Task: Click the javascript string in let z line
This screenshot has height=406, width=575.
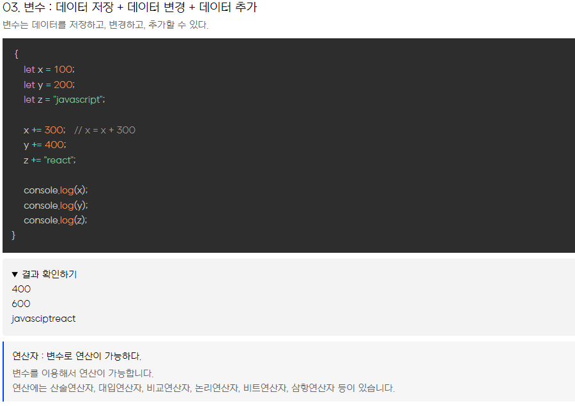Action: pyautogui.click(x=79, y=100)
